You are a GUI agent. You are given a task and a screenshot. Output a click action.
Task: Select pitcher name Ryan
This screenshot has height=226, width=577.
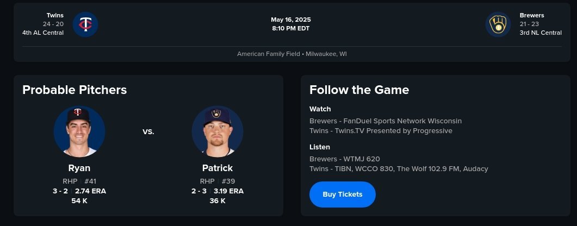[79, 168]
